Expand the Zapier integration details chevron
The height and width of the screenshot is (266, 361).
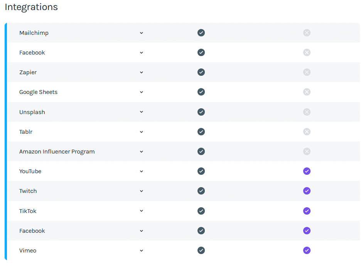142,72
